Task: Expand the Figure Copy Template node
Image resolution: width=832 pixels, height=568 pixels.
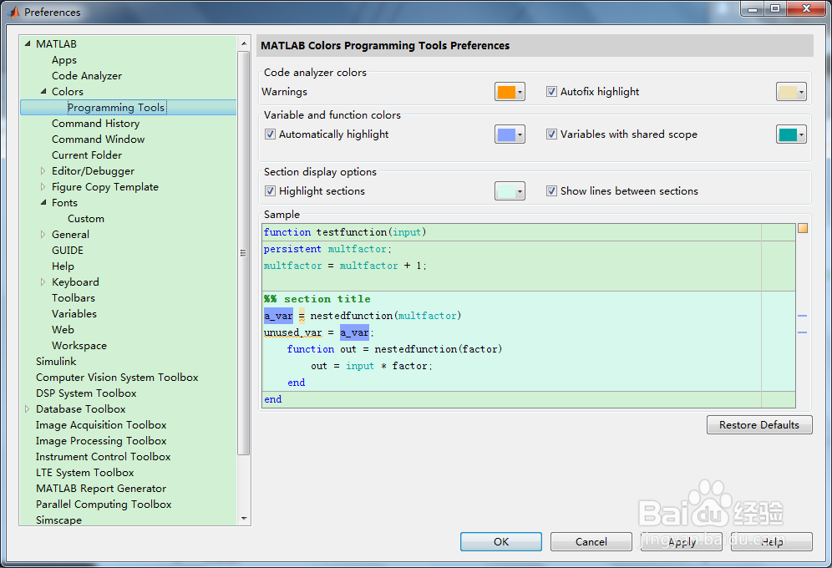Action: (x=43, y=186)
